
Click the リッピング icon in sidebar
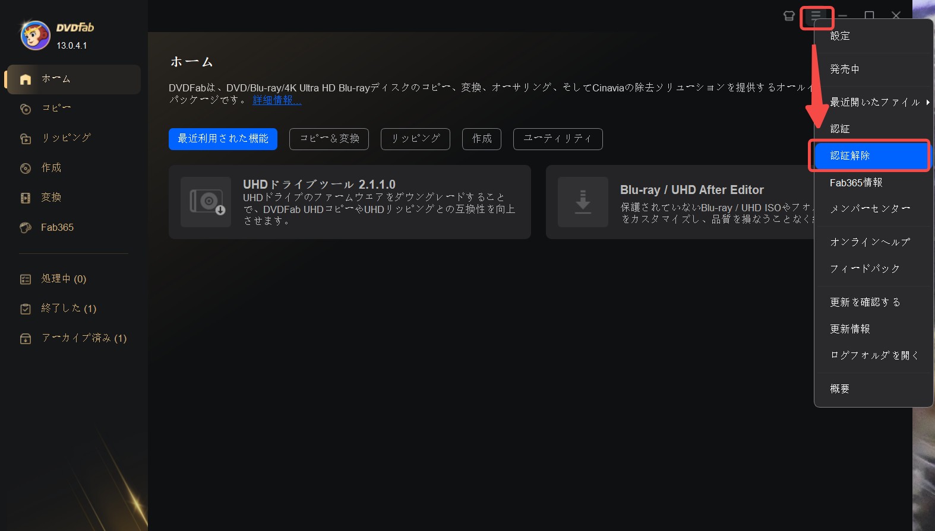pyautogui.click(x=26, y=138)
